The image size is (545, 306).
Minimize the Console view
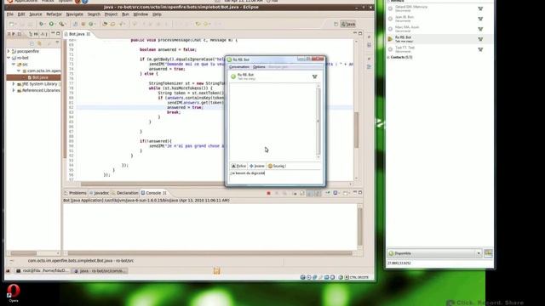tap(355, 193)
